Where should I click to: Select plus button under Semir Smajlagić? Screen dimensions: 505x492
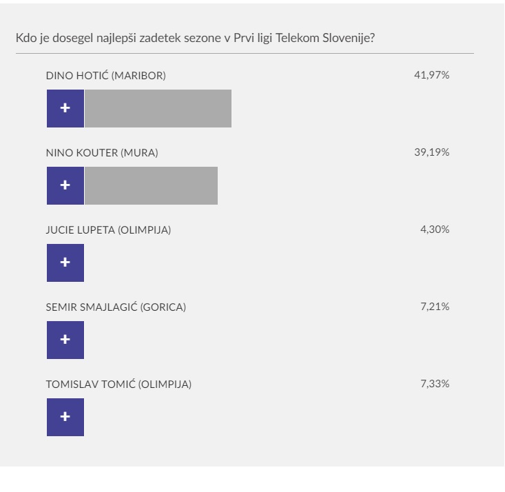coord(65,340)
